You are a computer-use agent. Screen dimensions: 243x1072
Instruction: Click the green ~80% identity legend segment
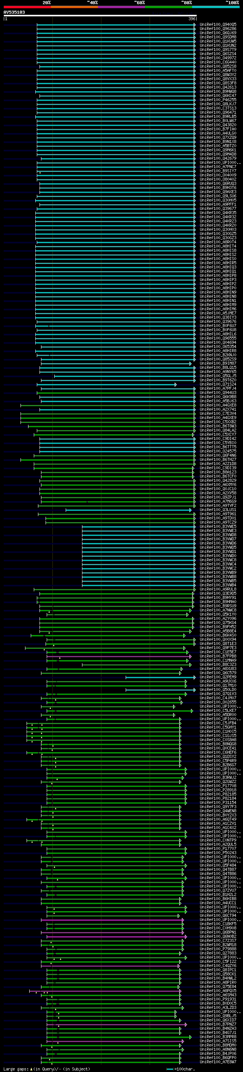coord(169,7)
